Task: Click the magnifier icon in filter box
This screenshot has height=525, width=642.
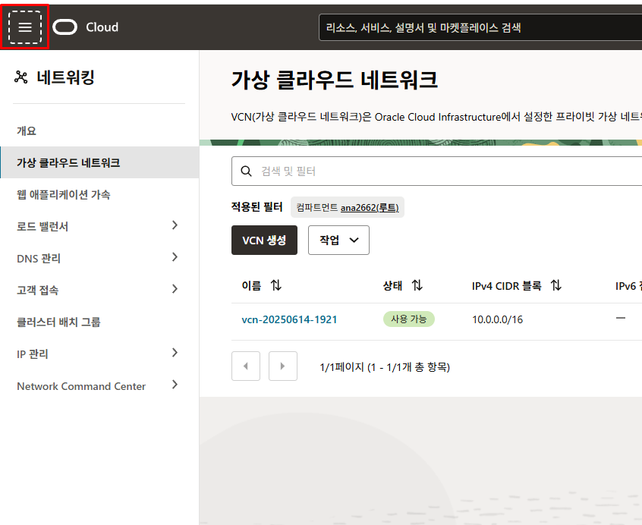Action: [x=246, y=171]
